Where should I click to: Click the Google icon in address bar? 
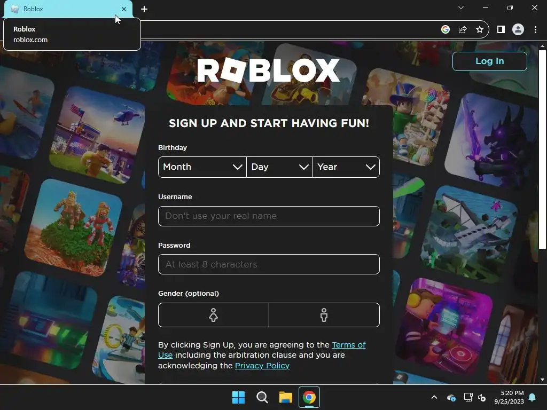click(x=445, y=30)
